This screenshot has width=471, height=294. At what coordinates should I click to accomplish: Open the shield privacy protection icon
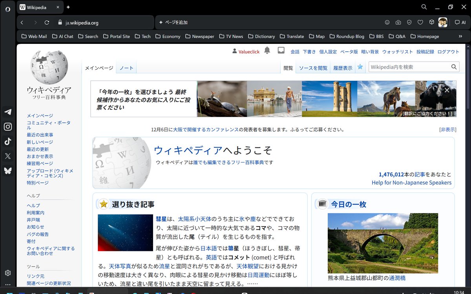click(409, 22)
